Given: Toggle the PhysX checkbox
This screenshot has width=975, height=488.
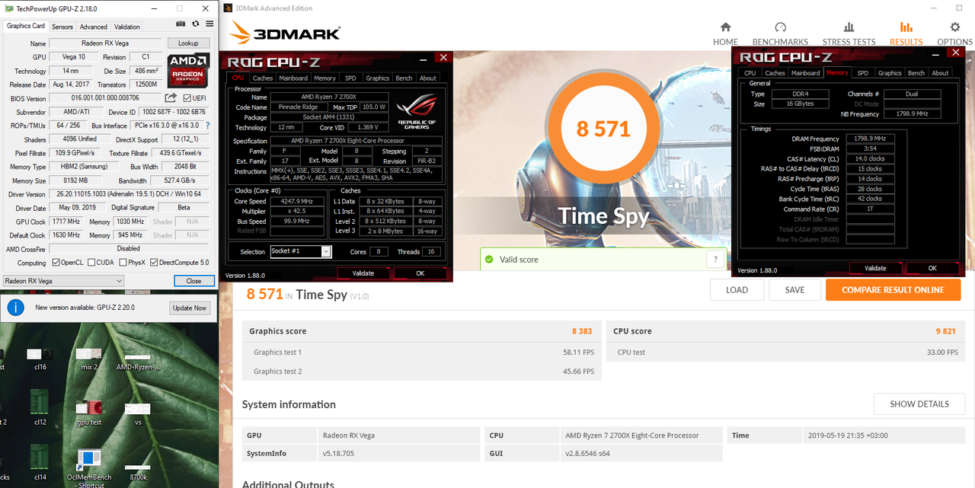Looking at the screenshot, I should 122,263.
